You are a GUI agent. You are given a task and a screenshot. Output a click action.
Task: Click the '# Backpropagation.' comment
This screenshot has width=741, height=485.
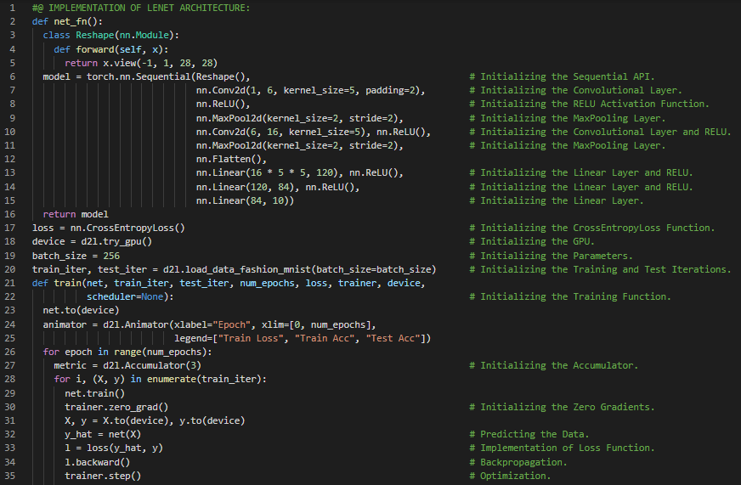click(x=517, y=462)
